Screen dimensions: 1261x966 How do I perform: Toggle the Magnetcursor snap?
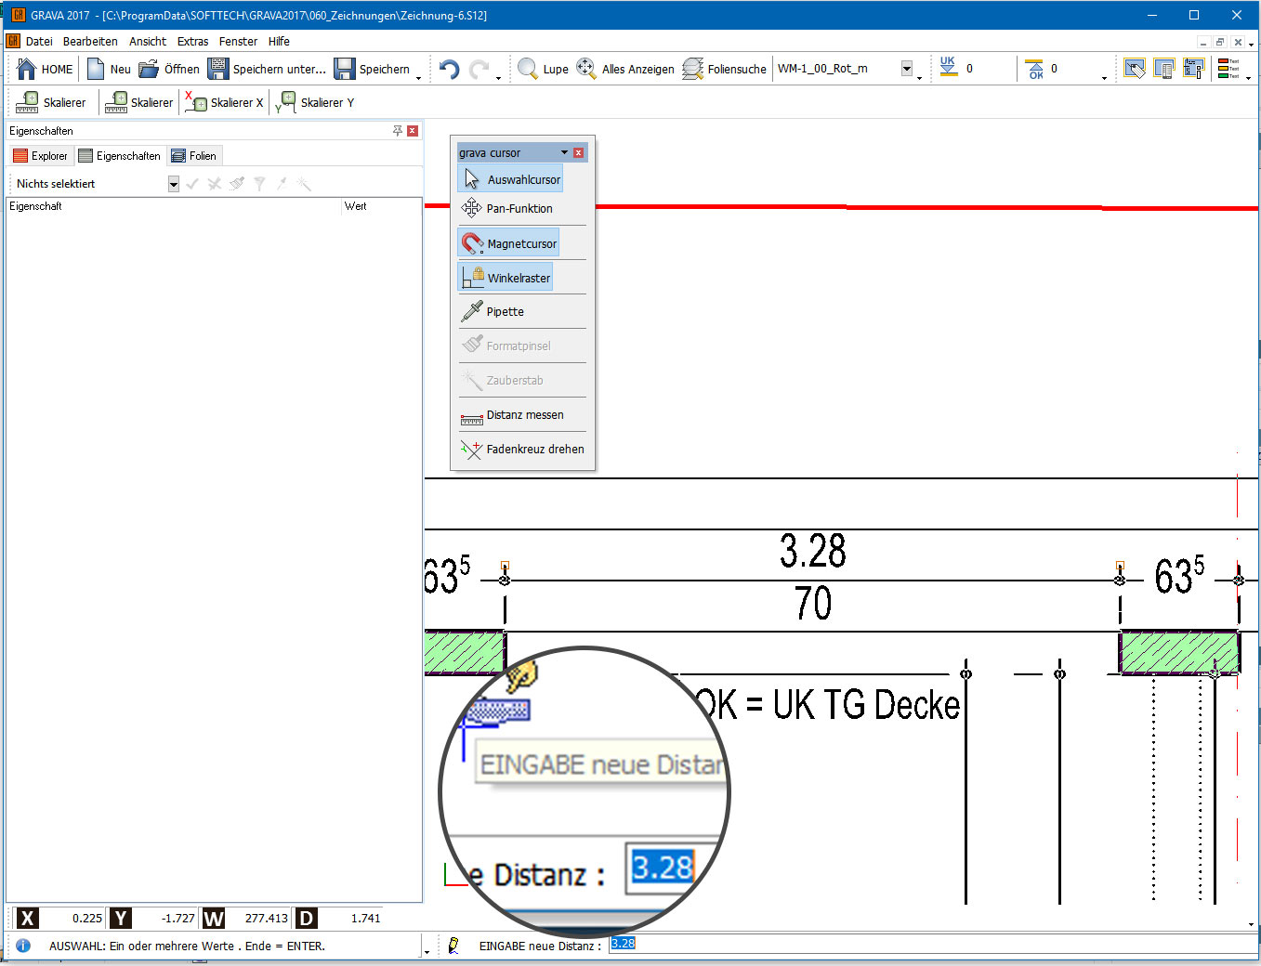tap(508, 242)
